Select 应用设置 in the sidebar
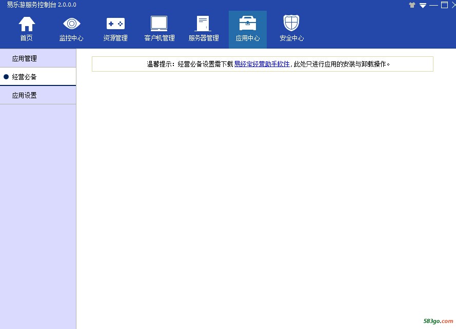The width and height of the screenshot is (456, 329). (38, 95)
